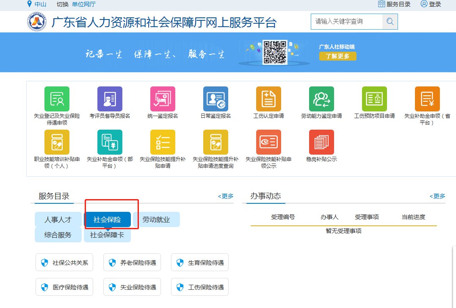
Task: Select the 社会保障卡 tab
Action: 107,235
